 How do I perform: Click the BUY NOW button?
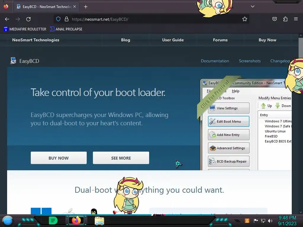tap(59, 158)
